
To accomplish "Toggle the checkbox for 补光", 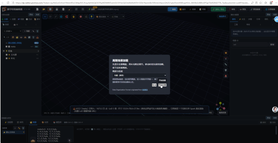I will [6, 58].
